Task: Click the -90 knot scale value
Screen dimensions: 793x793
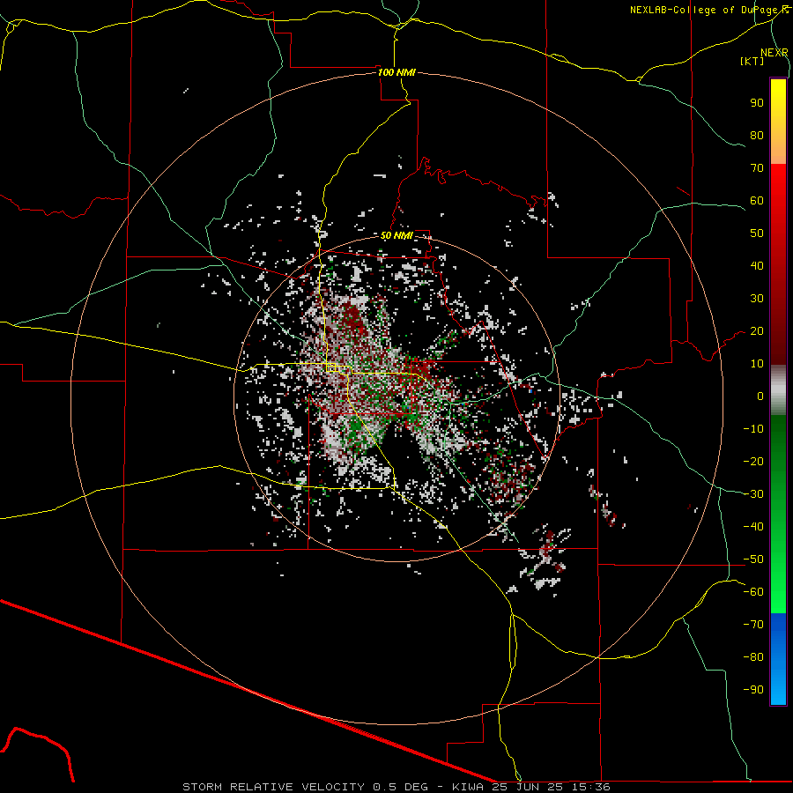Action: 753,690
